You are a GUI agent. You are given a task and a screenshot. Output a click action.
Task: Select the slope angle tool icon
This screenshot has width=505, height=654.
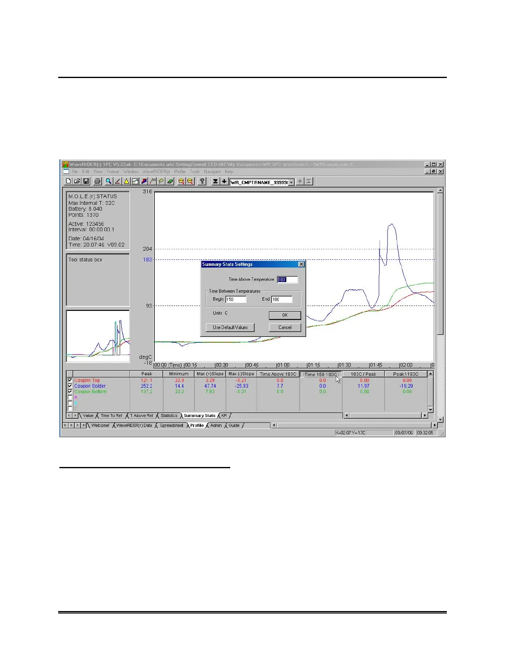pyautogui.click(x=118, y=181)
